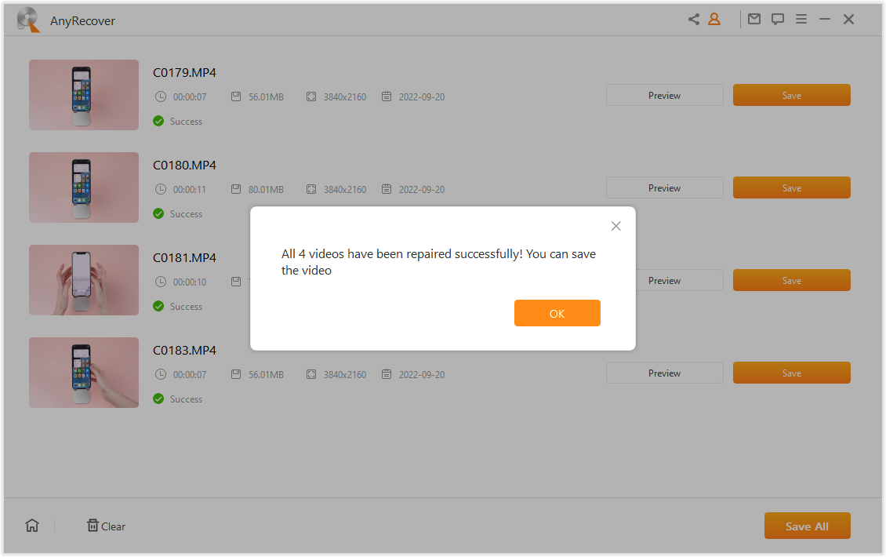
Task: Open the hamburger menu
Action: click(x=801, y=20)
